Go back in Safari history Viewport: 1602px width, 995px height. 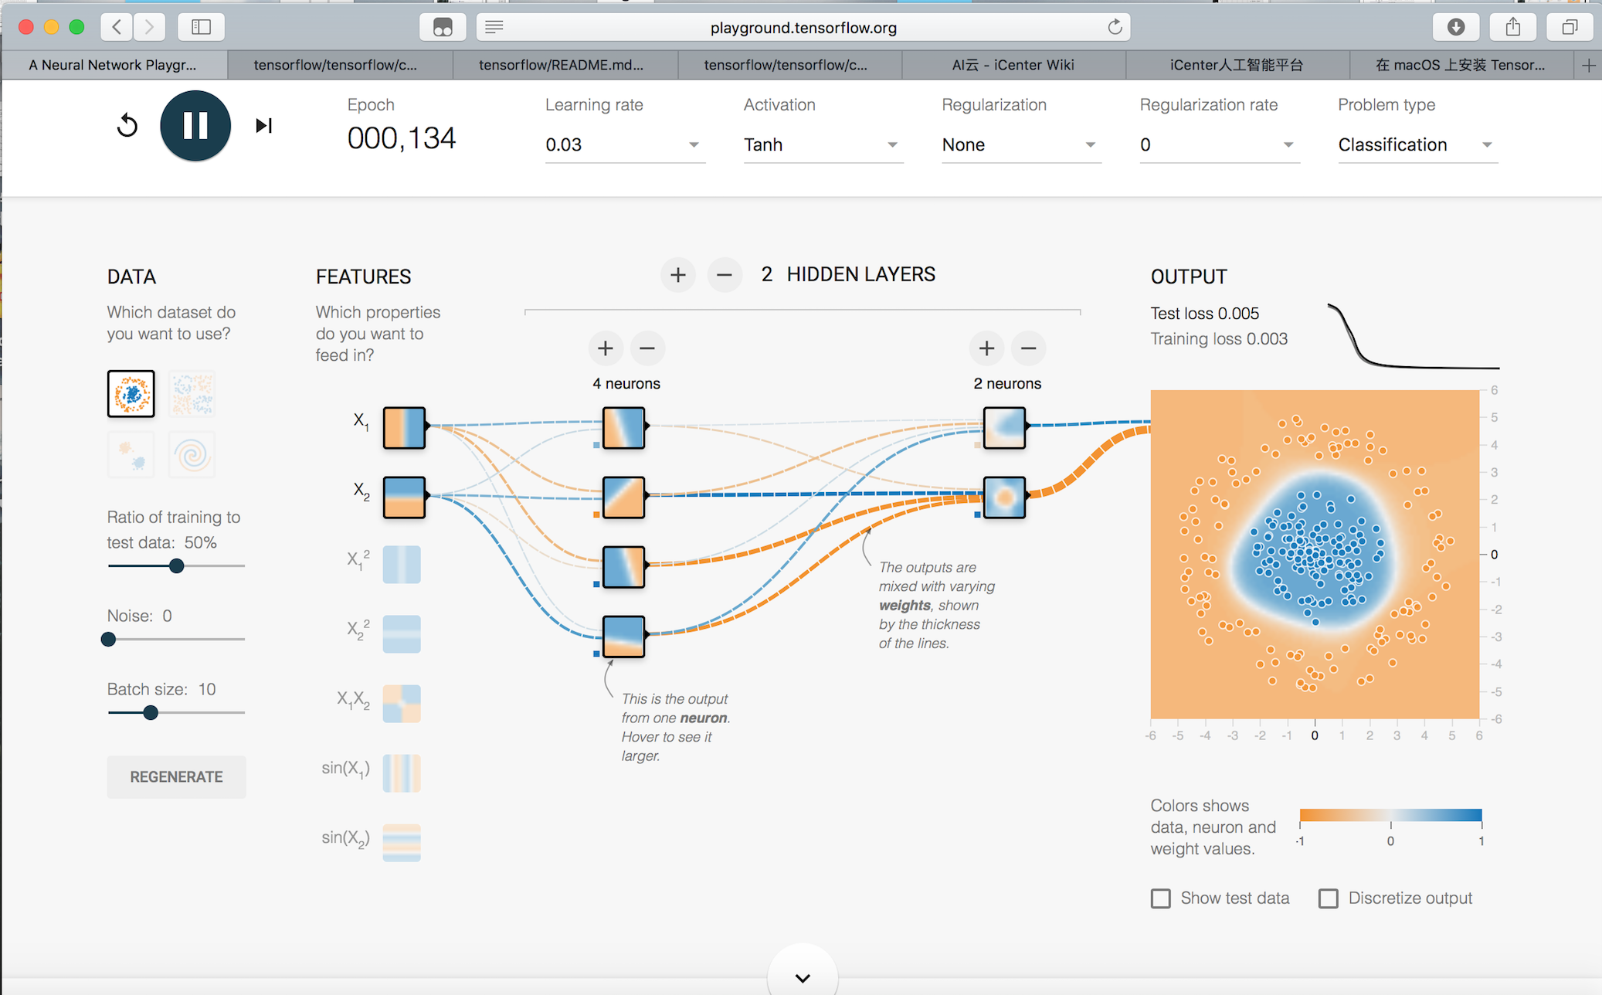coord(117,27)
